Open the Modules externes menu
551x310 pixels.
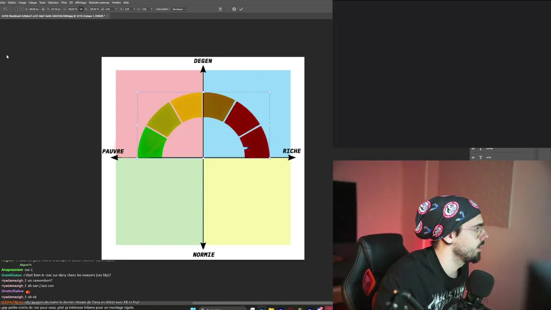click(99, 3)
